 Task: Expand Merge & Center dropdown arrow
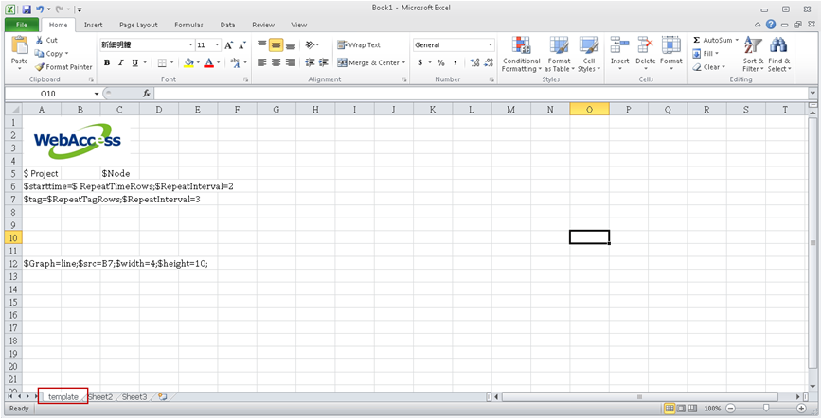(x=403, y=62)
